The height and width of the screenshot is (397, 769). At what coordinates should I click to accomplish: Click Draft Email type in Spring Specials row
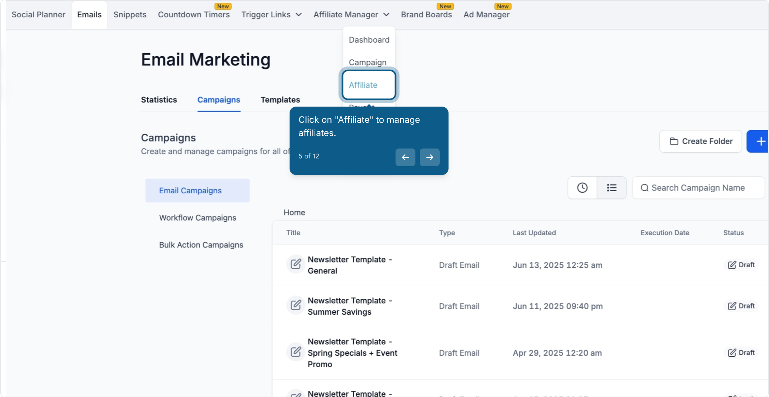459,353
